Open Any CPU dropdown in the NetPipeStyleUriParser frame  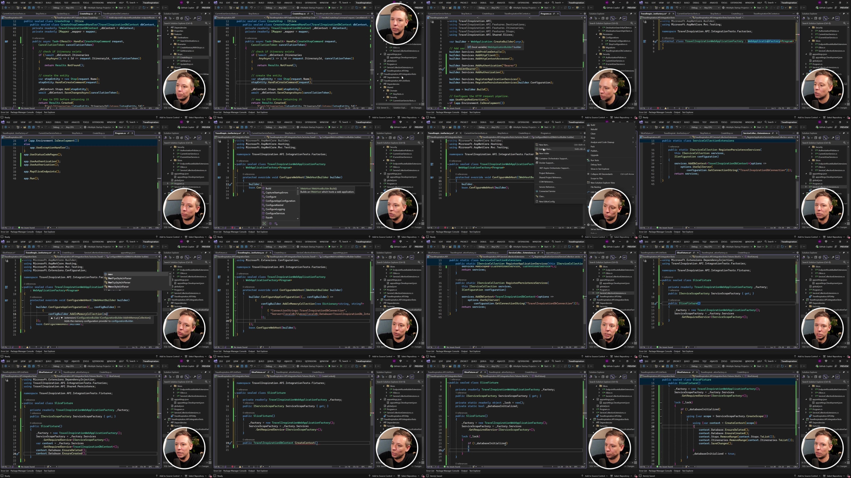74,247
